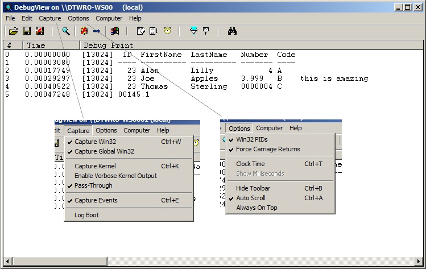Click the timestamp 0.00003080
Viewport: 426px width, 269px height.
(x=48, y=63)
